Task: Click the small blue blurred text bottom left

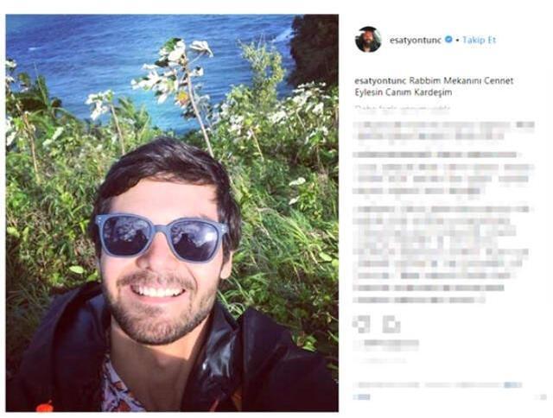Action: pos(362,397)
